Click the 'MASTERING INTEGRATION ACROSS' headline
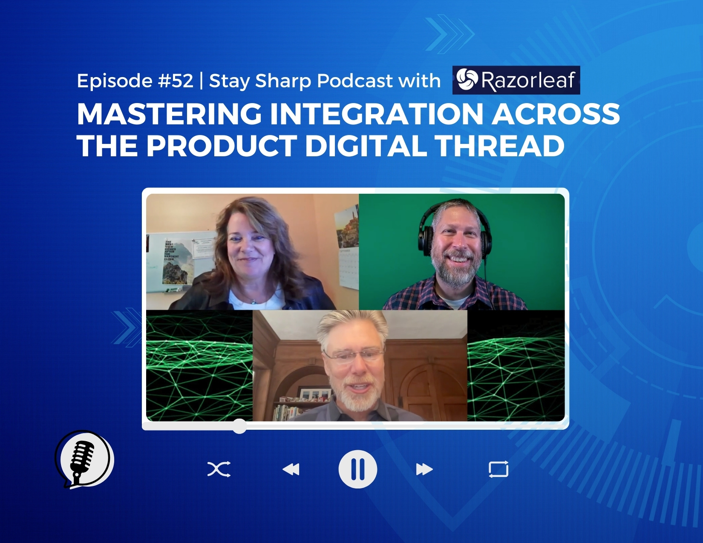The image size is (703, 543). tap(348, 114)
